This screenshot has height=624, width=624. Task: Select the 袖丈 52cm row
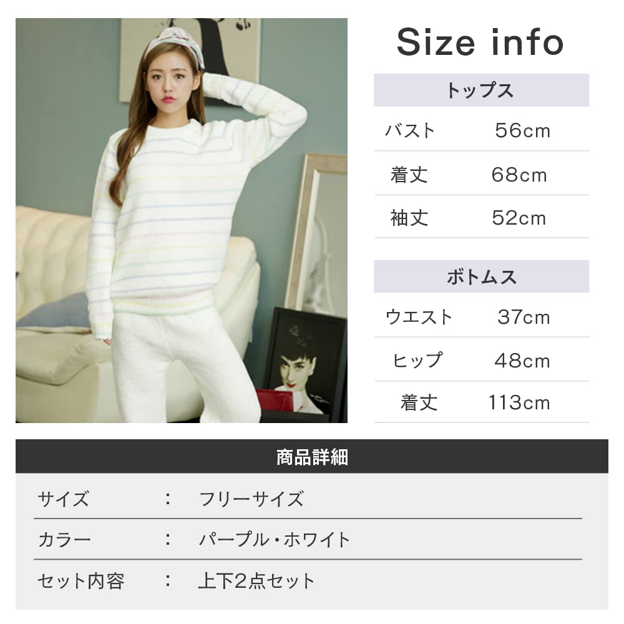point(482,218)
